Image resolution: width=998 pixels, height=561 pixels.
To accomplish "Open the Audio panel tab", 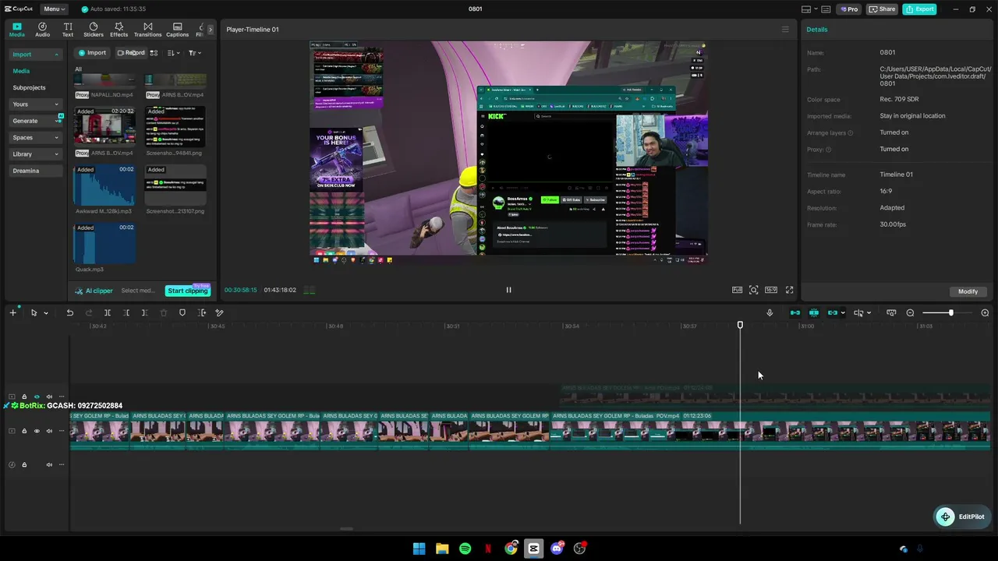I will (x=42, y=30).
